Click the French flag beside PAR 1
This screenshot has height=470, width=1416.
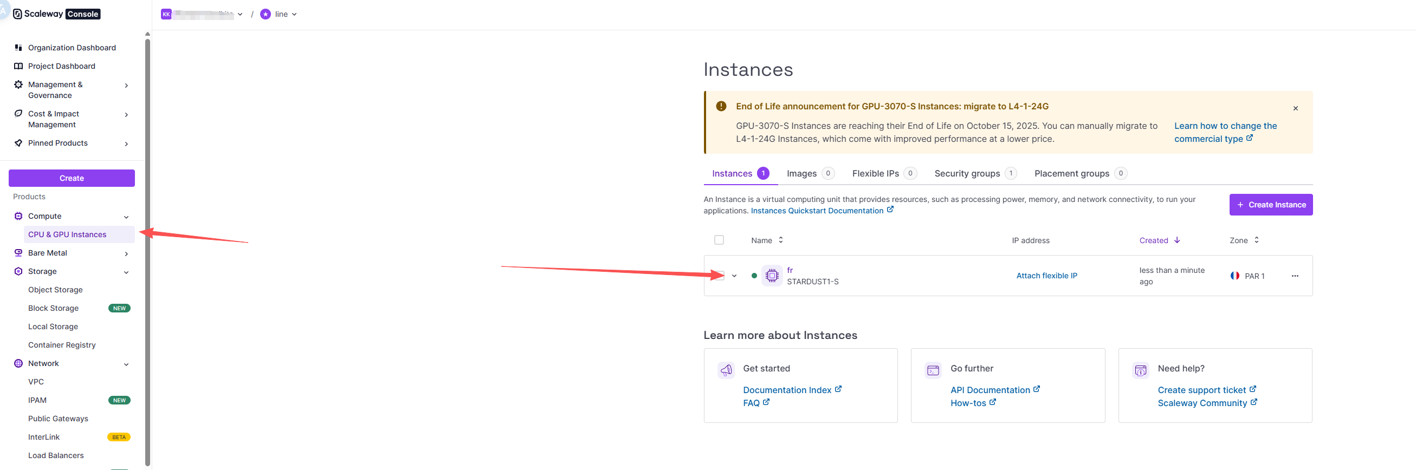click(x=1234, y=276)
